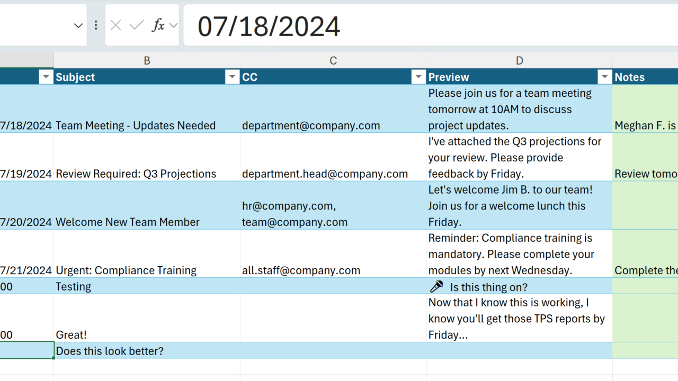Open the Subject column filter dropdown
This screenshot has width=678, height=381.
coord(232,77)
